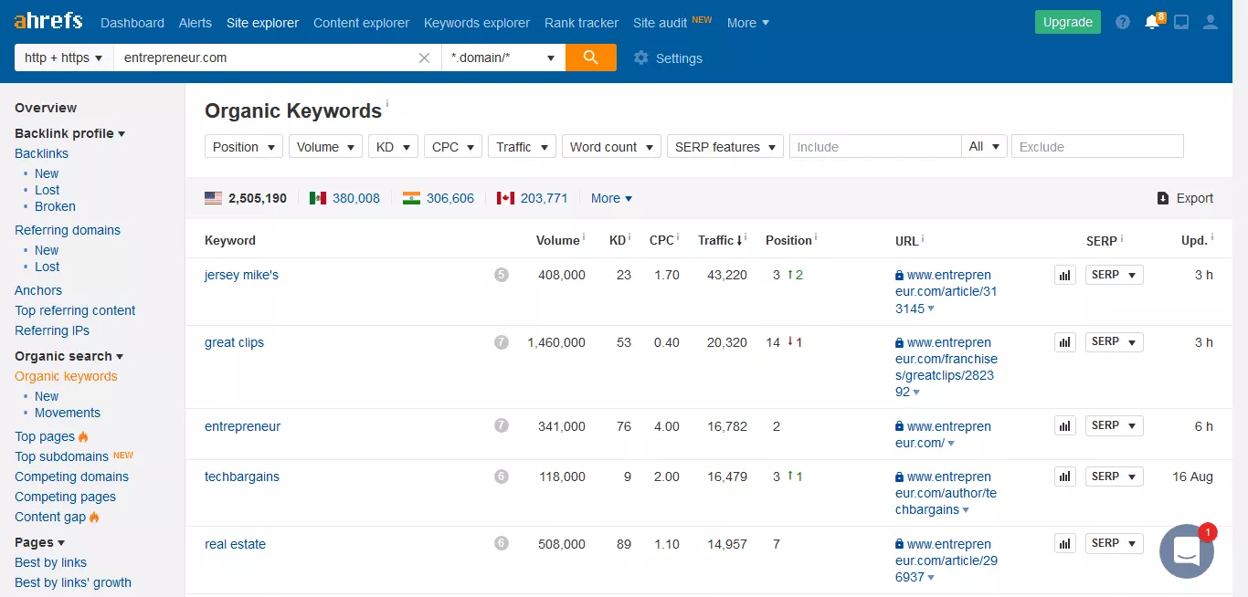The width and height of the screenshot is (1248, 597).
Task: Export the organic keywords list
Action: [1185, 198]
